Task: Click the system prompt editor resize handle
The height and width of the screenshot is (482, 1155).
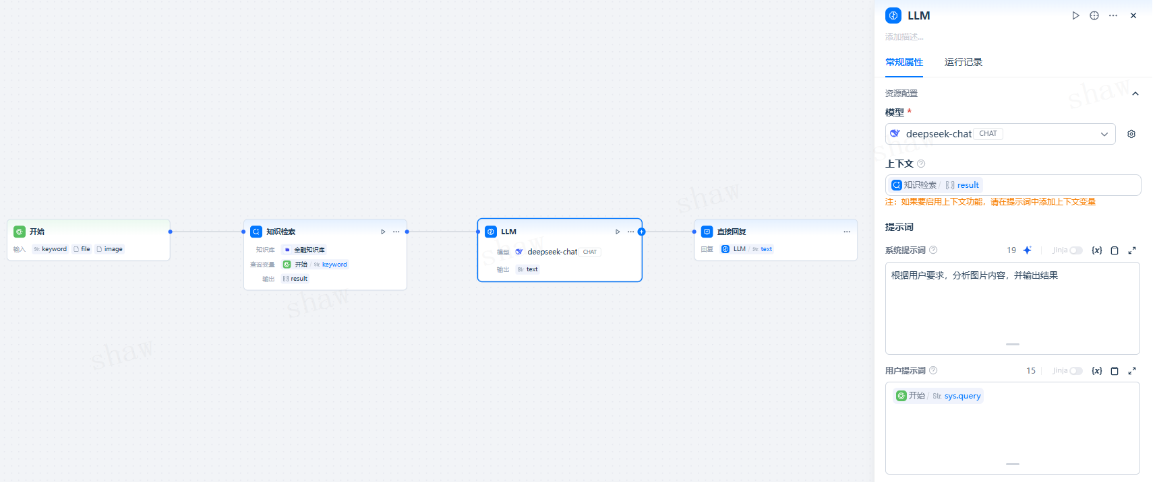Action: click(1012, 344)
